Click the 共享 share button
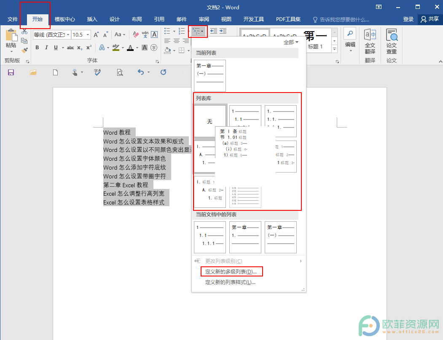Screen dimensions: 443x340 point(430,19)
